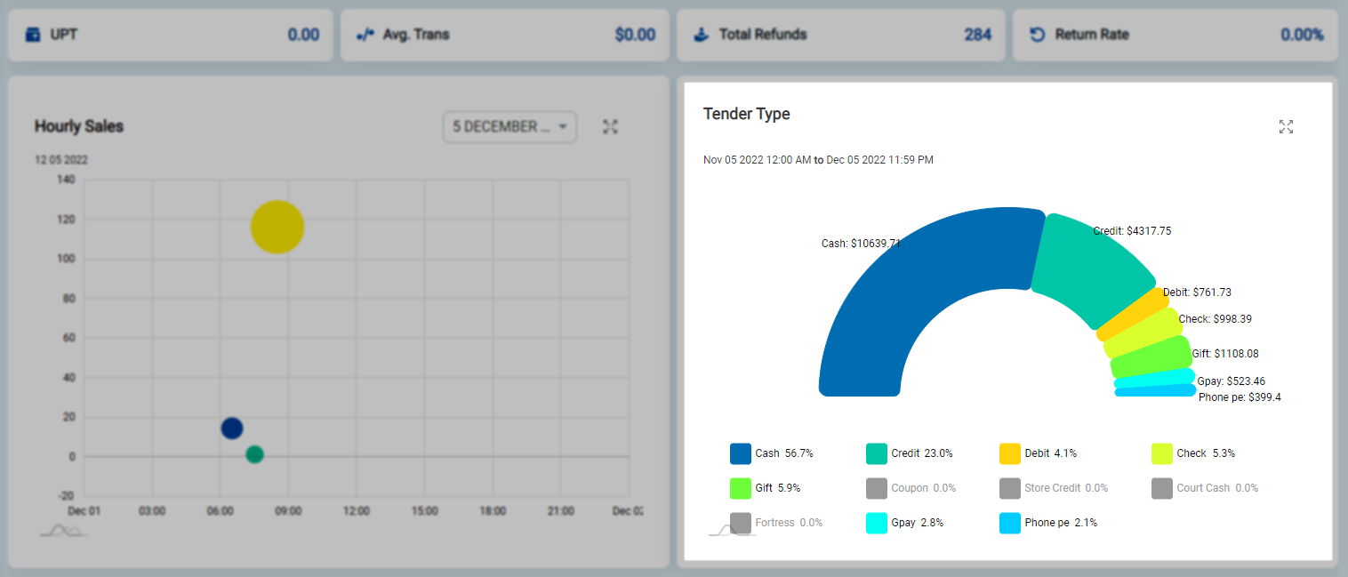Click the Total Refunds value 284
This screenshot has height=577, width=1348.
pyautogui.click(x=977, y=35)
